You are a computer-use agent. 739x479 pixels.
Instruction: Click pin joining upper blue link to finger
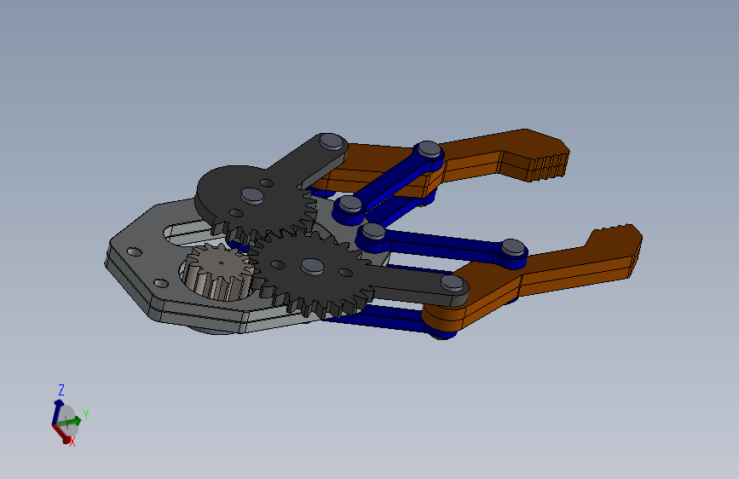click(x=430, y=149)
